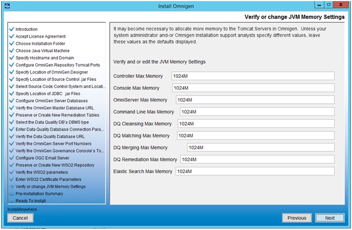Click checkmark beside Verify the Data Quality Database URL
This screenshot has height=230, width=352.
coord(11,136)
